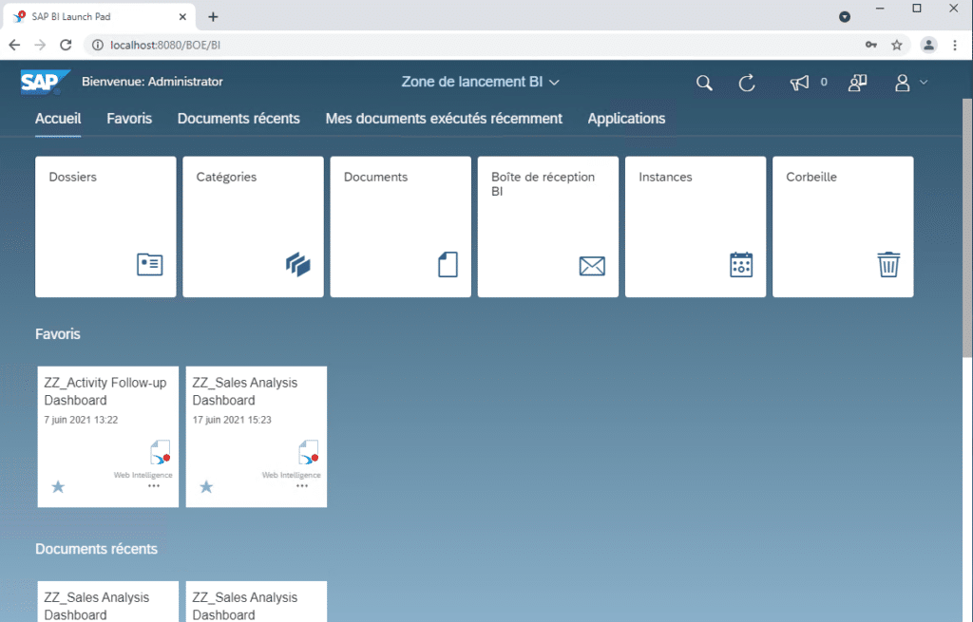Open the search magnifier icon
973x622 pixels.
704,83
